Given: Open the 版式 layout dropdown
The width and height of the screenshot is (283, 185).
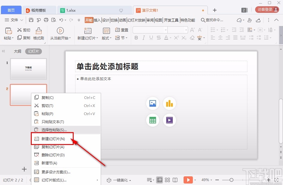Looking at the screenshot, I should pyautogui.click(x=106, y=38).
